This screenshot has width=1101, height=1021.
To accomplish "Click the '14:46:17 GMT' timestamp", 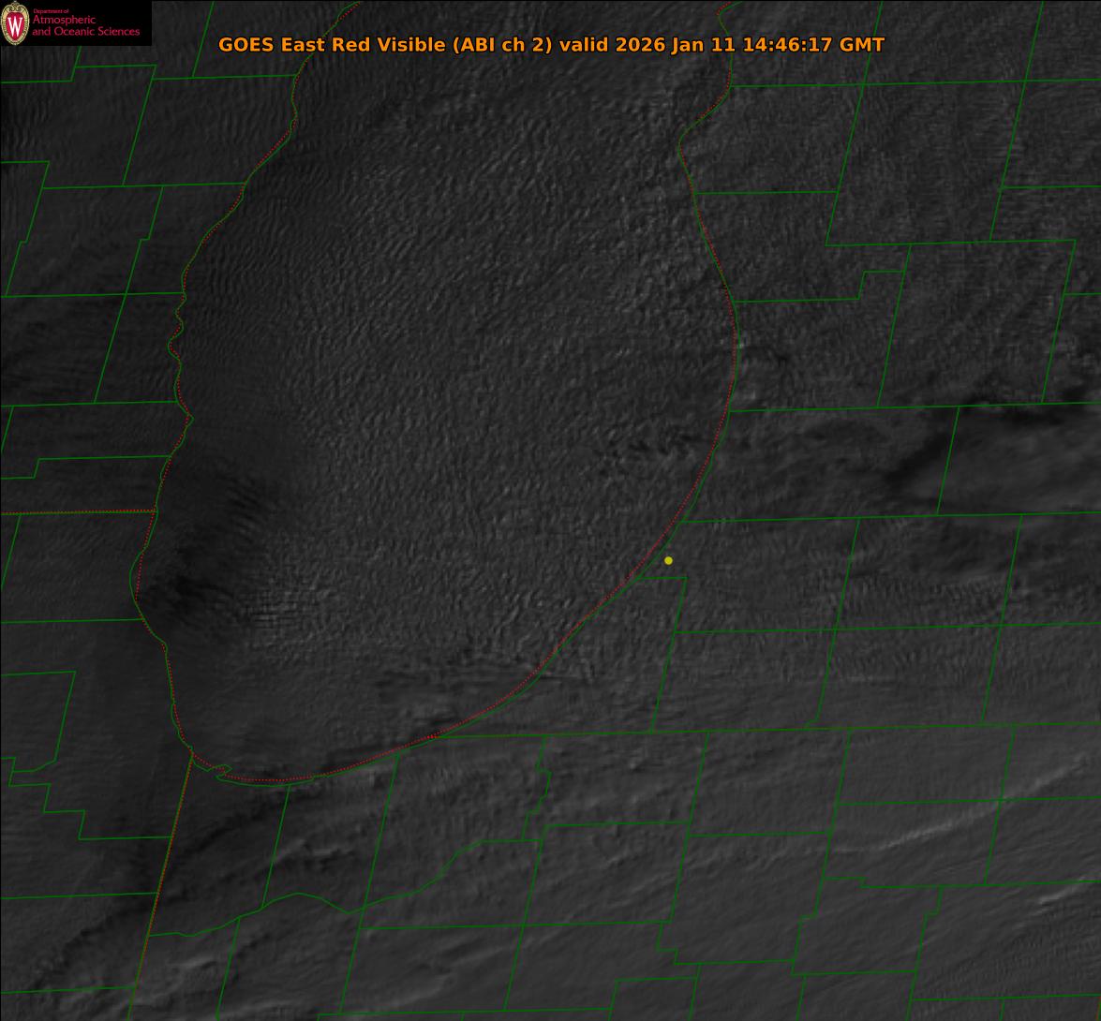I will 813,45.
